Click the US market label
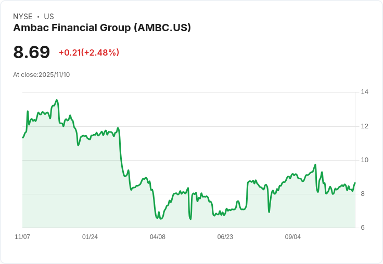This screenshot has height=264, width=383. coord(49,17)
